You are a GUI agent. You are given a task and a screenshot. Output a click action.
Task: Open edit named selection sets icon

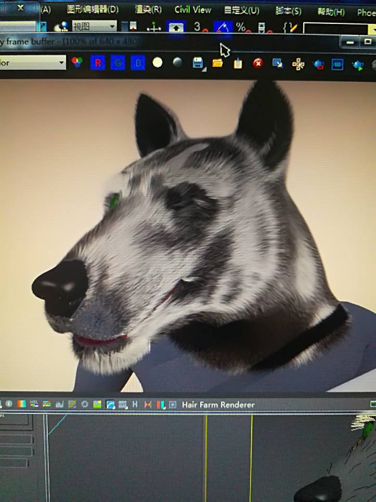tap(290, 28)
